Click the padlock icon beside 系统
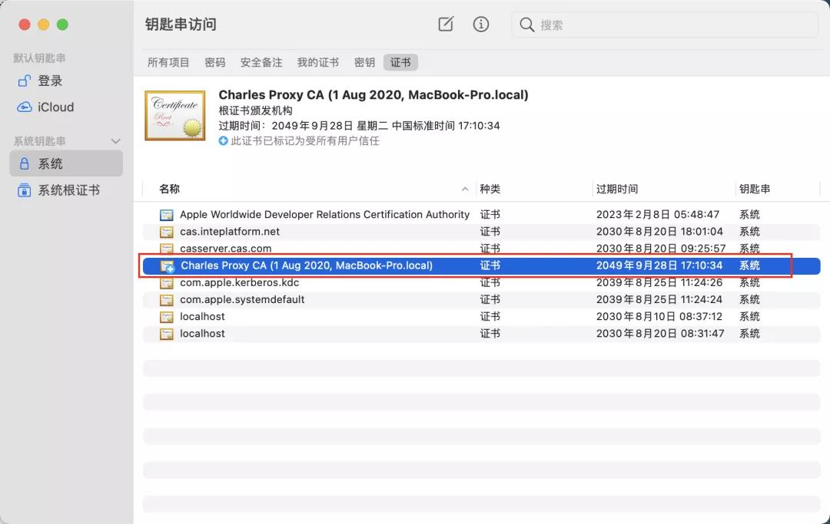Image resolution: width=830 pixels, height=524 pixels. [x=25, y=163]
